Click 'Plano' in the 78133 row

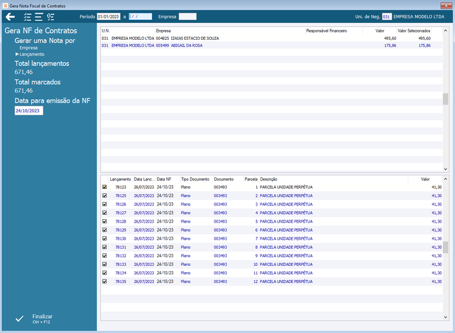coord(185,265)
